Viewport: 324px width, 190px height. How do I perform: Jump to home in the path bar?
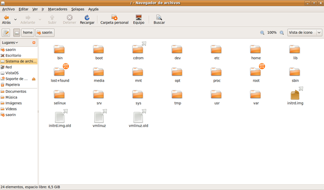28,32
